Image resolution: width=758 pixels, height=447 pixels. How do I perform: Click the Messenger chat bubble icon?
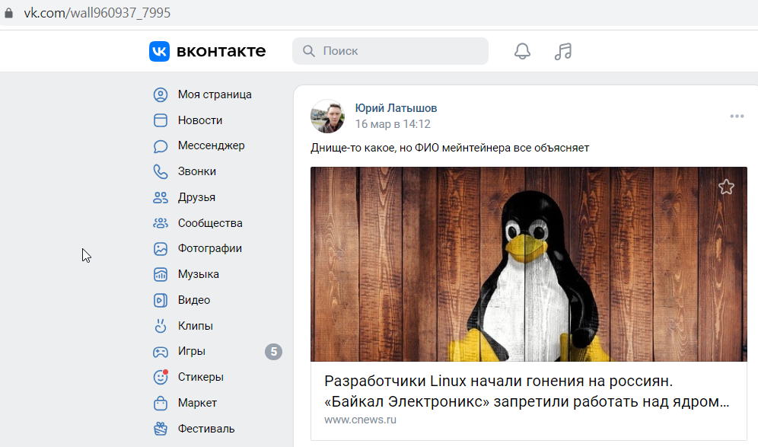[161, 146]
